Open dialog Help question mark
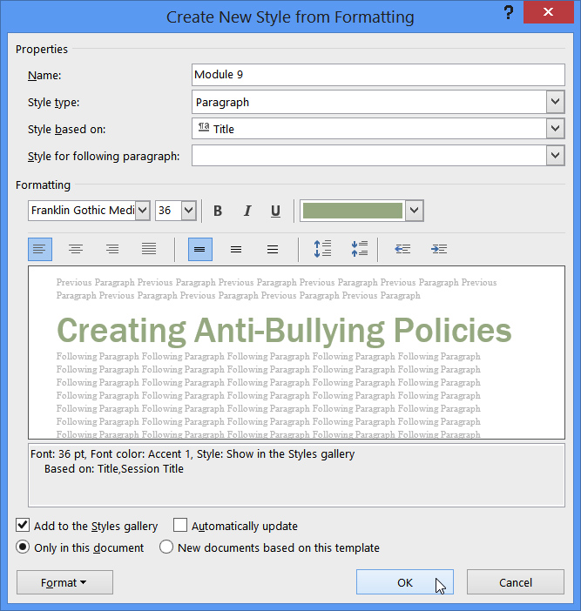 (508, 12)
